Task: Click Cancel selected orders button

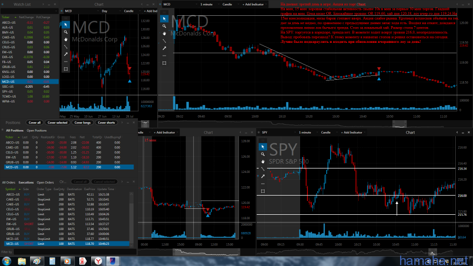Action: 104,182
